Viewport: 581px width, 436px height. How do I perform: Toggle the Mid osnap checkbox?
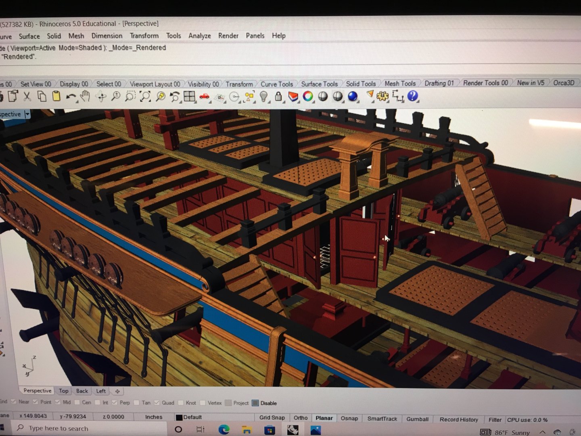point(58,402)
